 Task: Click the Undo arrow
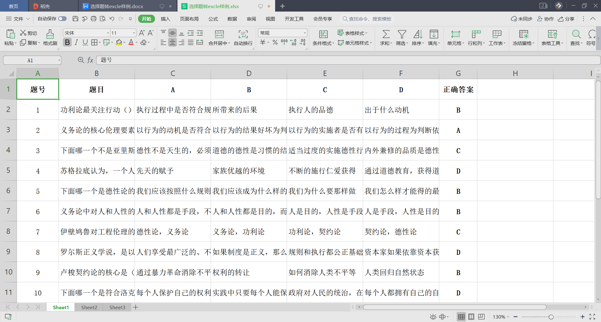click(x=112, y=19)
